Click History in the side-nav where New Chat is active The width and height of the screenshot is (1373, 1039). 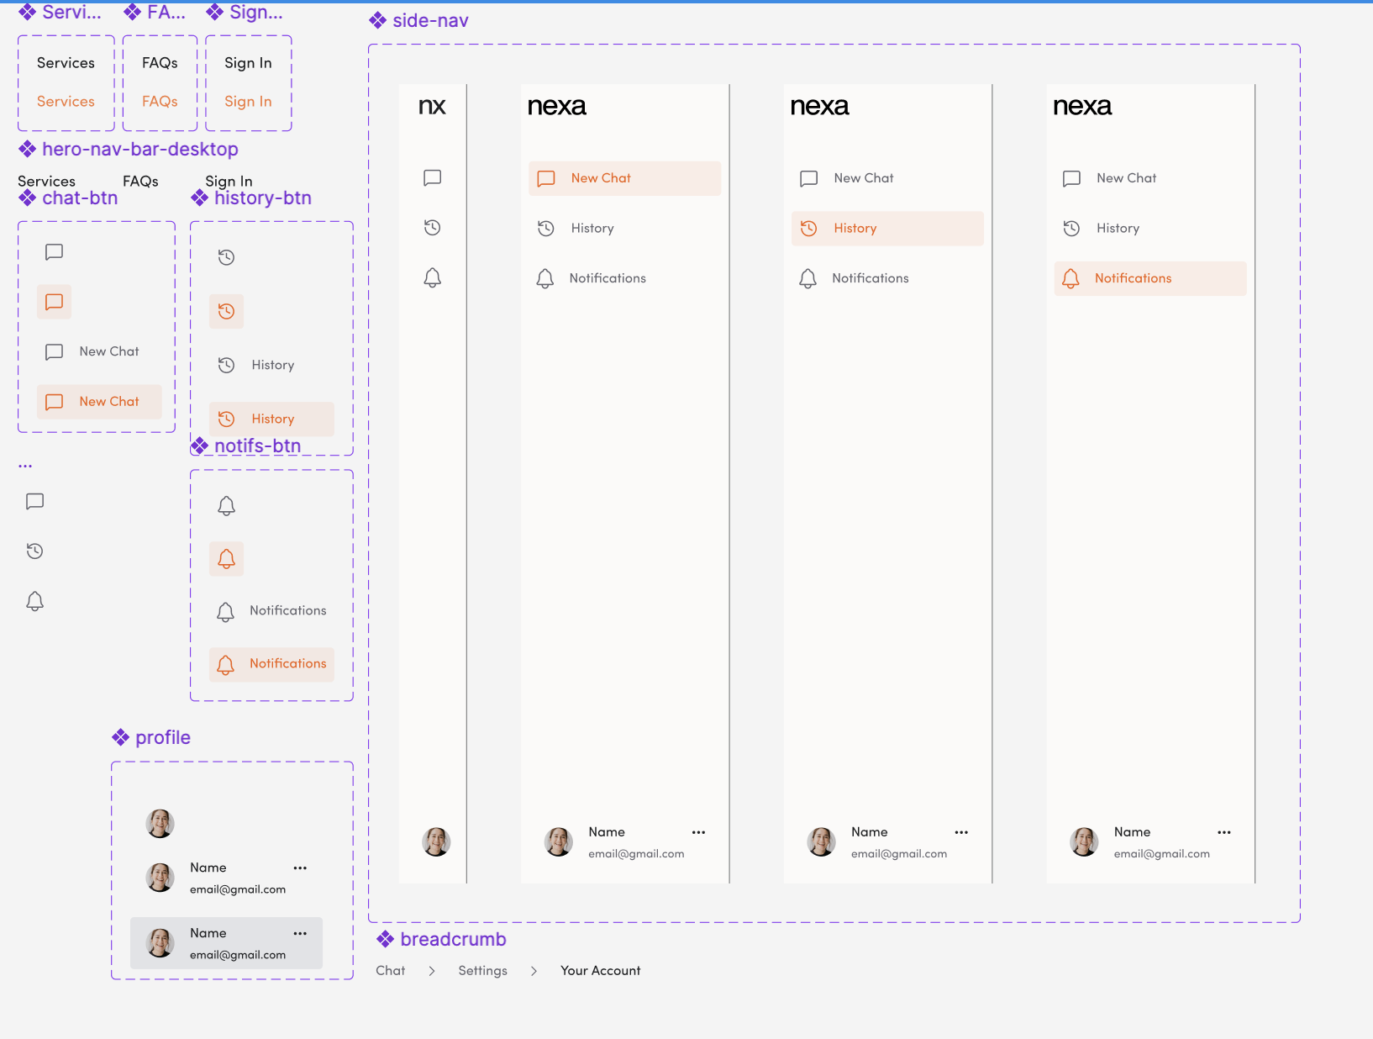tap(592, 229)
